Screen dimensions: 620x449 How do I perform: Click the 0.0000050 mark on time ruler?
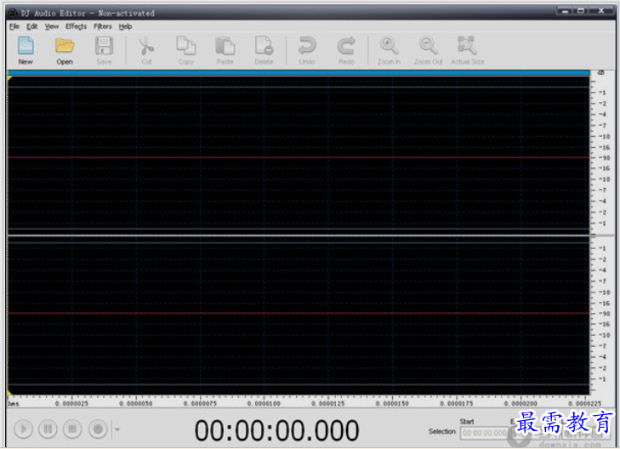pos(136,404)
